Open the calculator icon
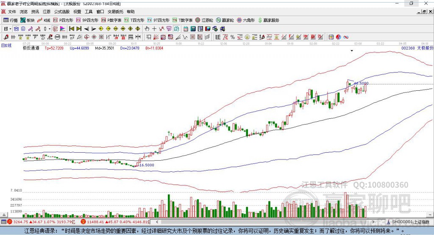This screenshot has width=434, height=235. [193, 28]
